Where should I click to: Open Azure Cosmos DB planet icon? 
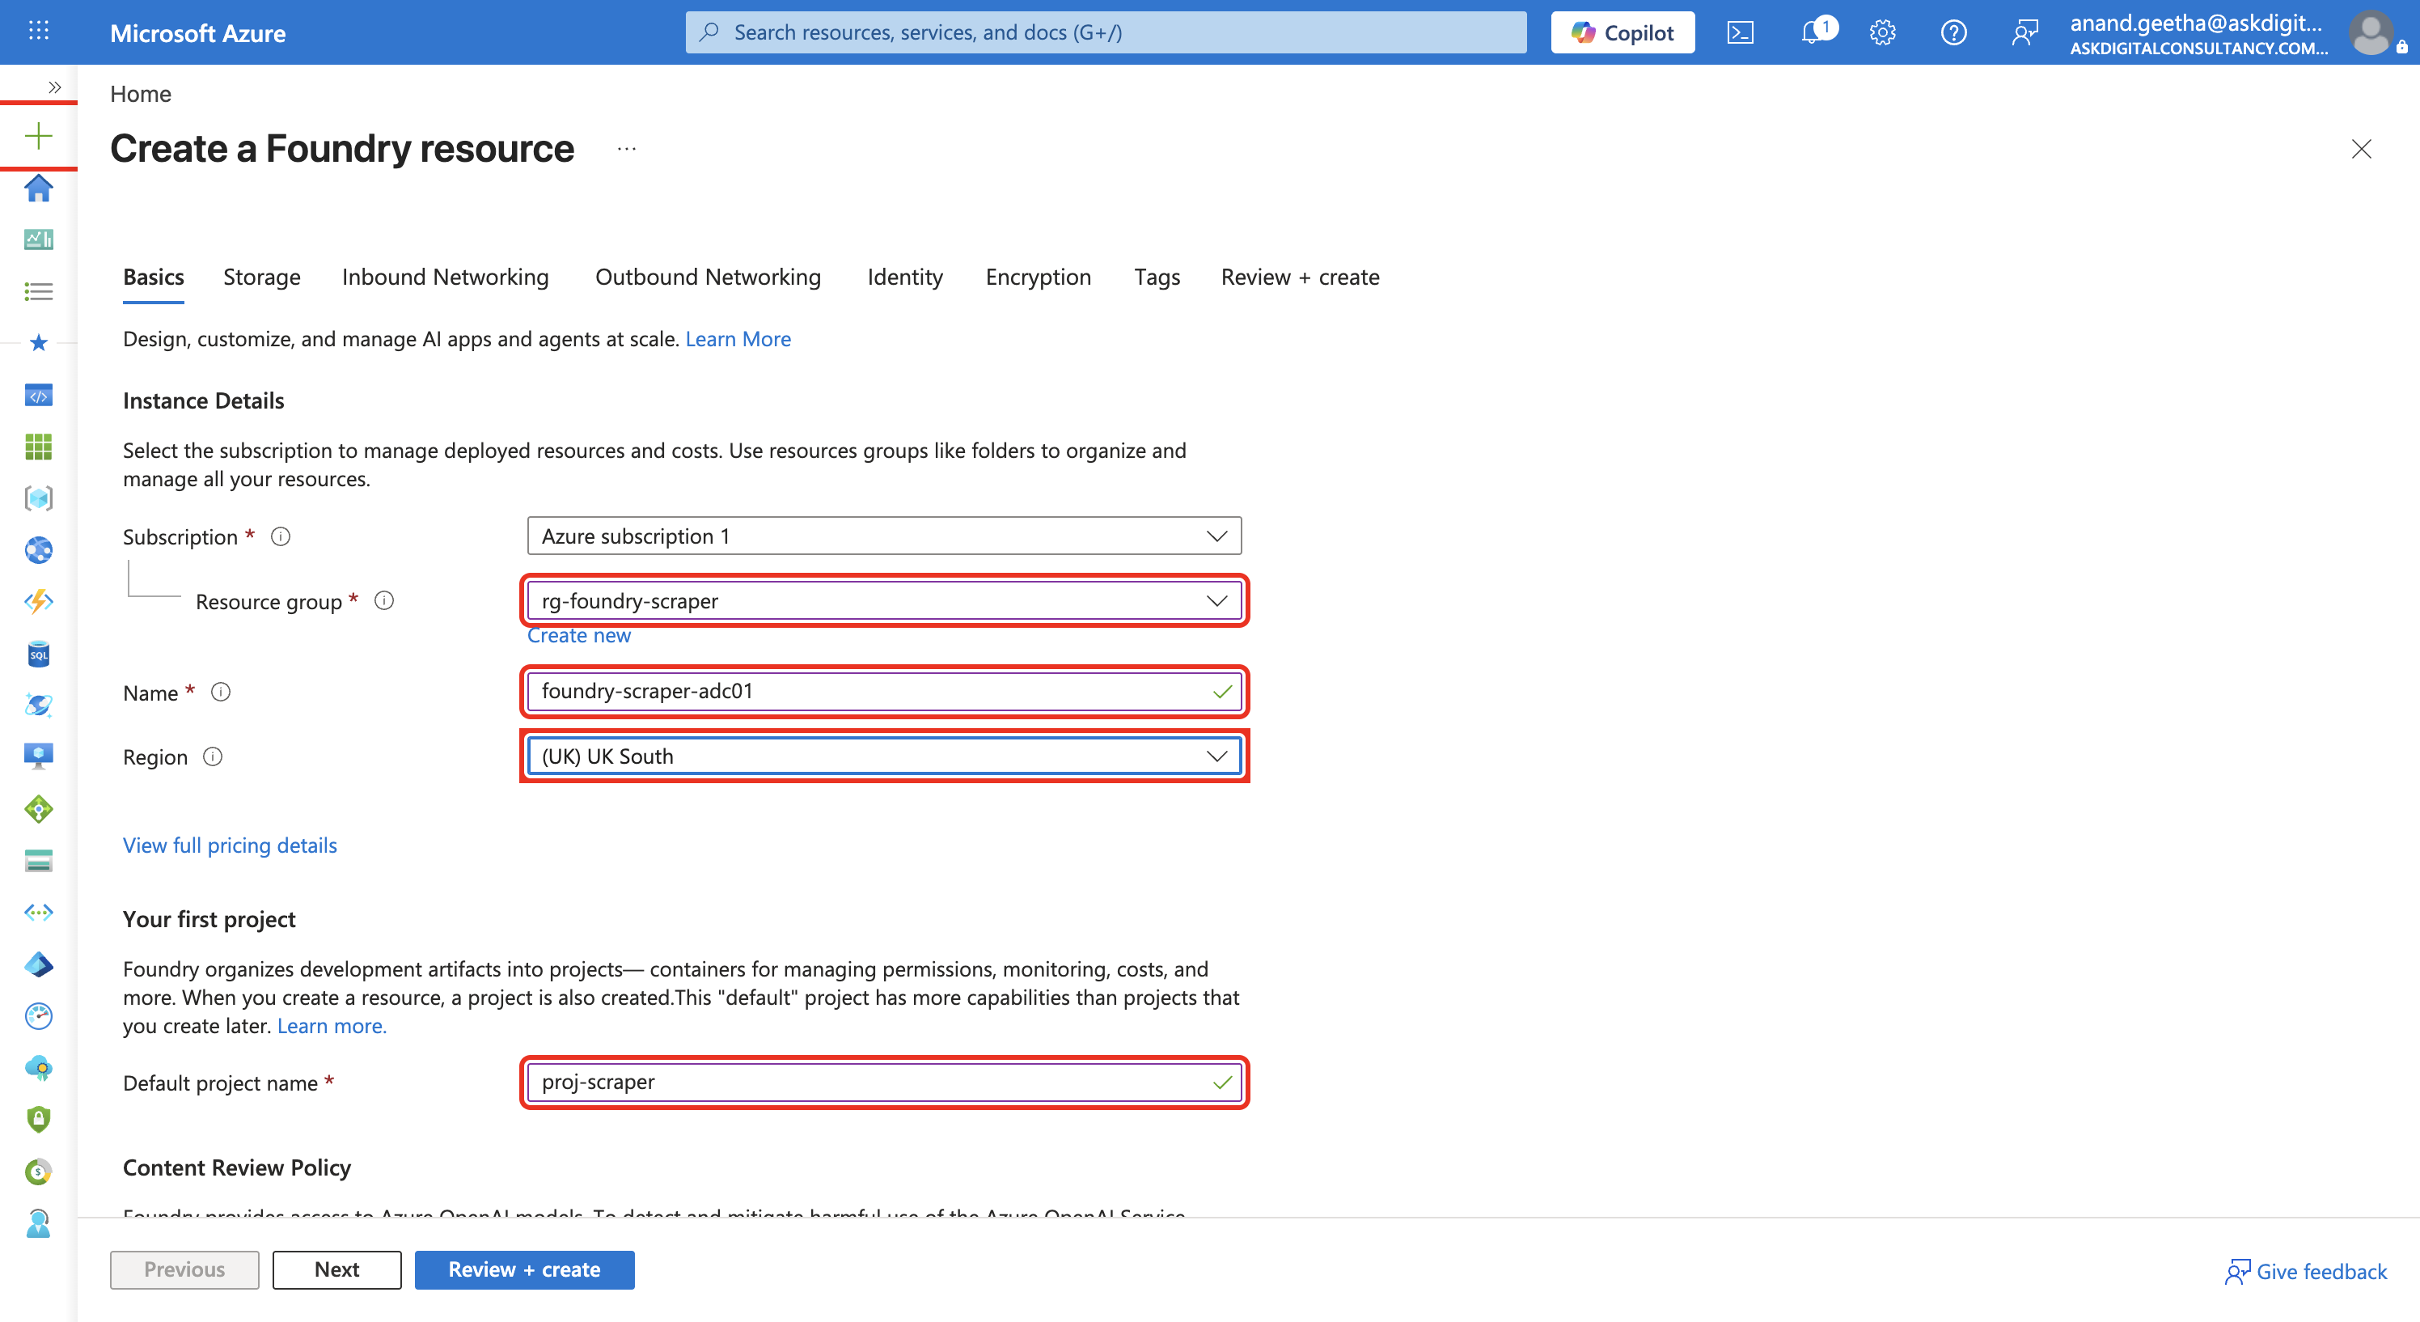39,705
